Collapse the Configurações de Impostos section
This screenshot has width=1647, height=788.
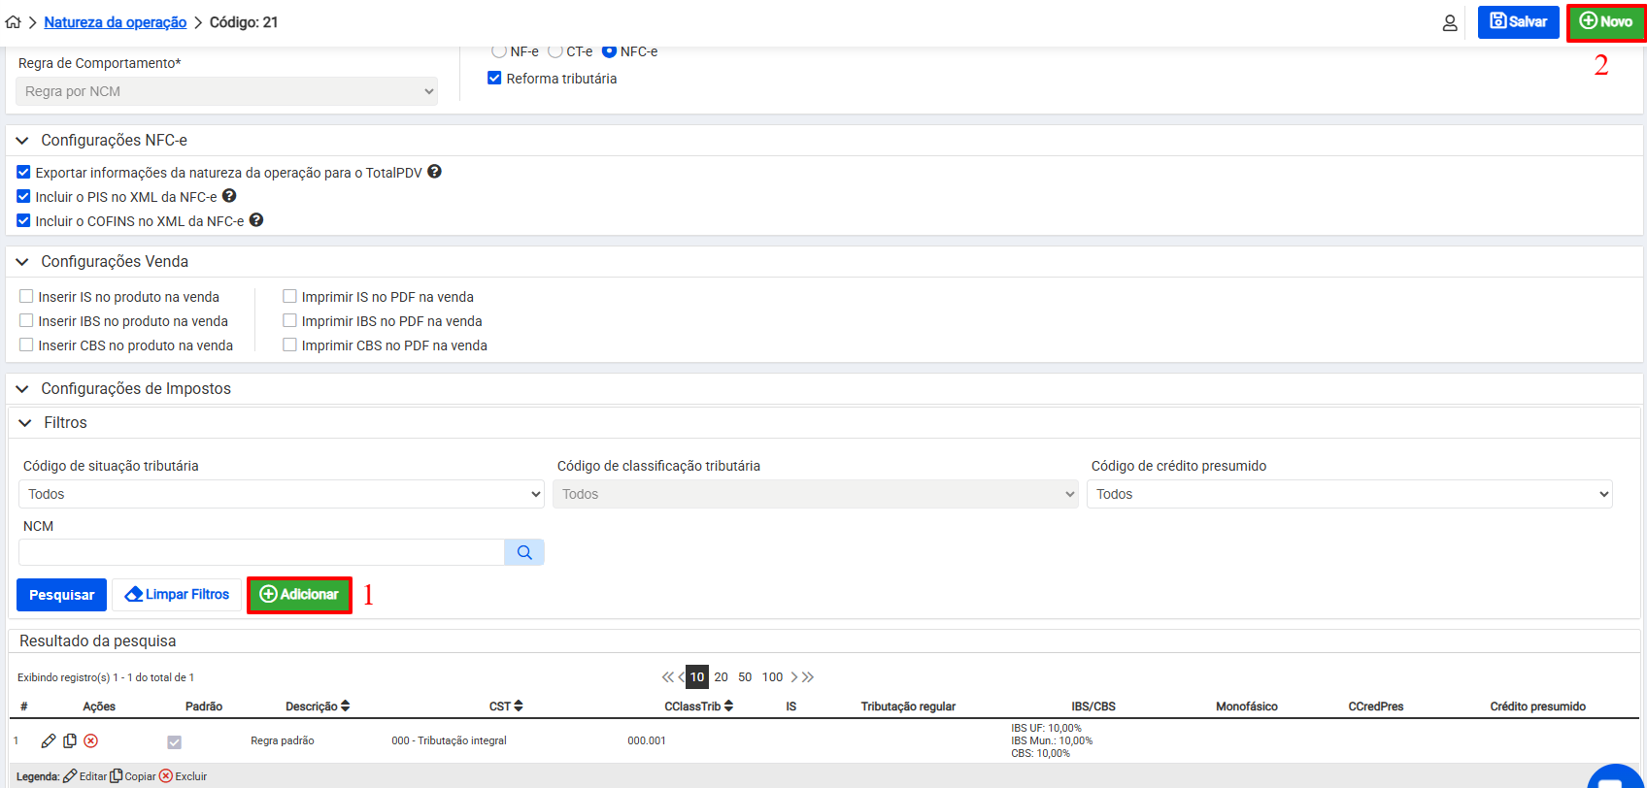22,389
